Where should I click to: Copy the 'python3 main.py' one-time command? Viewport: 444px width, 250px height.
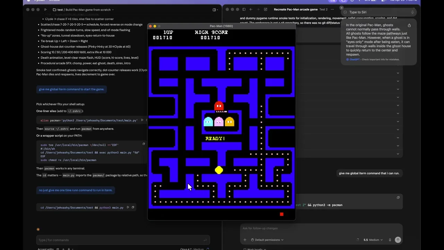tap(133, 207)
